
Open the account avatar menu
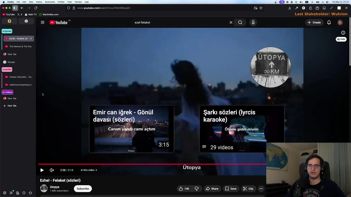tap(340, 22)
